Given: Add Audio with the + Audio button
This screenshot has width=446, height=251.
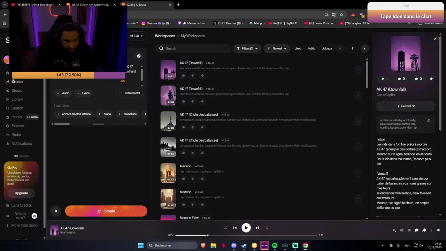Looking at the screenshot, I should (x=63, y=93).
